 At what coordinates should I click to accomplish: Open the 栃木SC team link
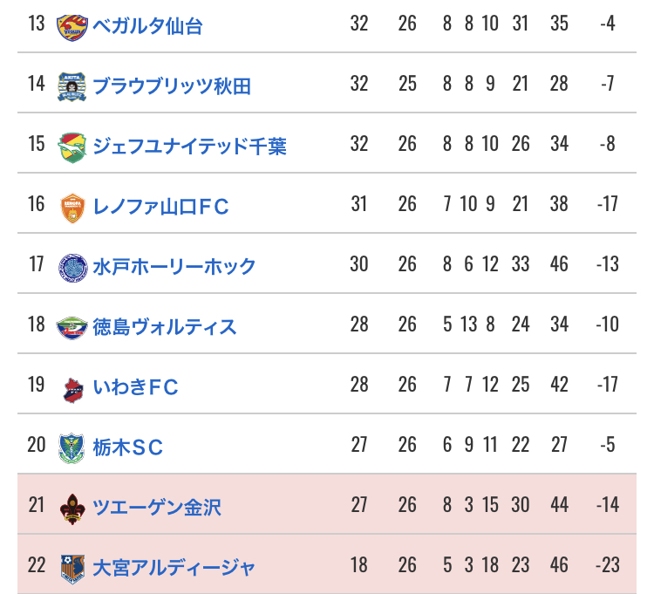click(128, 447)
